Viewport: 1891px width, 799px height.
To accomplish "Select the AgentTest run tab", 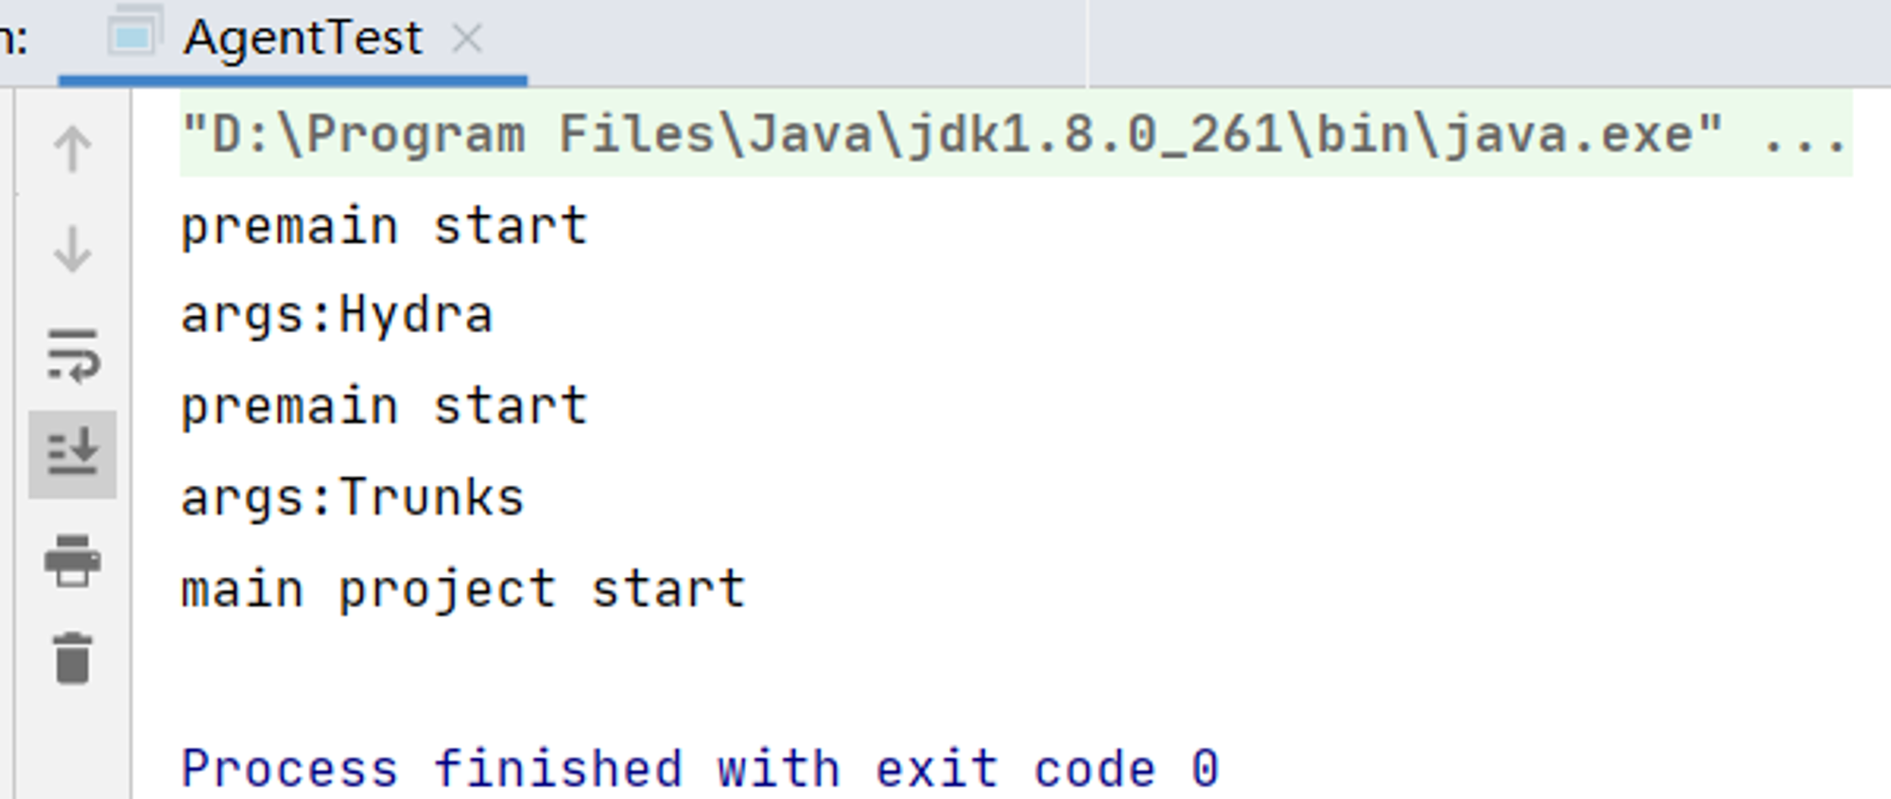I will click(x=293, y=40).
